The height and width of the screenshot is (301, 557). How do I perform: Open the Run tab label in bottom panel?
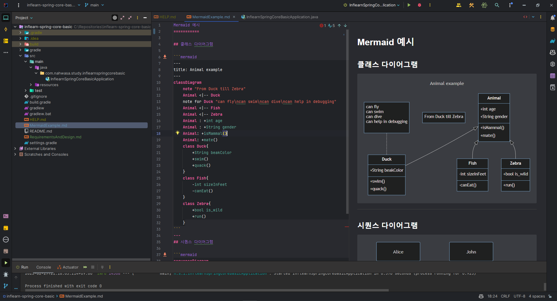click(x=22, y=267)
